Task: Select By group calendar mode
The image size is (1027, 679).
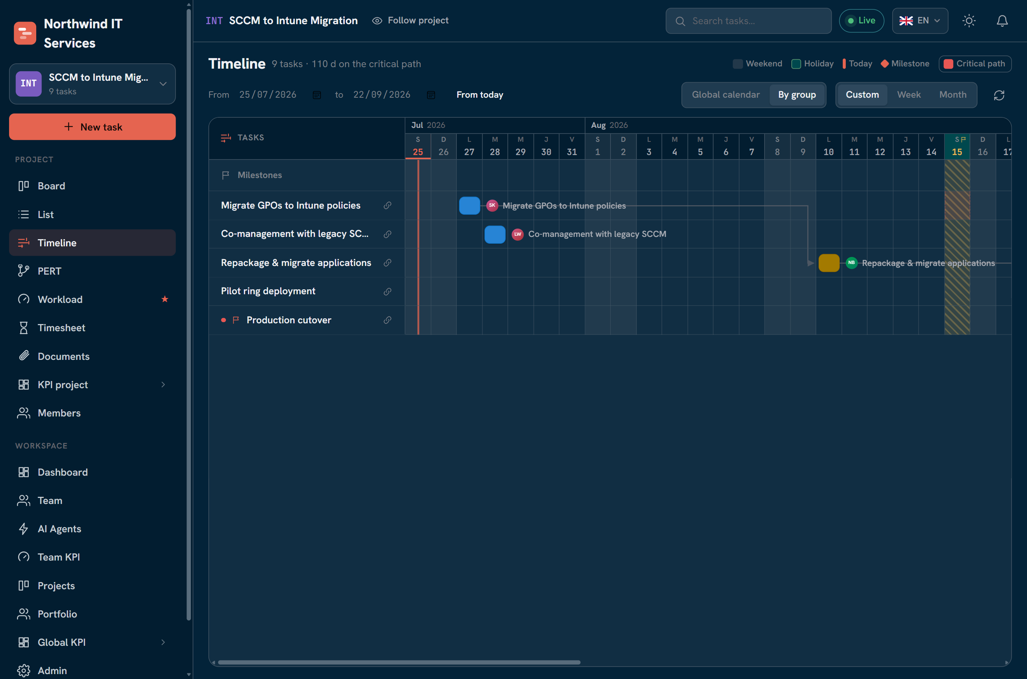Action: pyautogui.click(x=796, y=95)
